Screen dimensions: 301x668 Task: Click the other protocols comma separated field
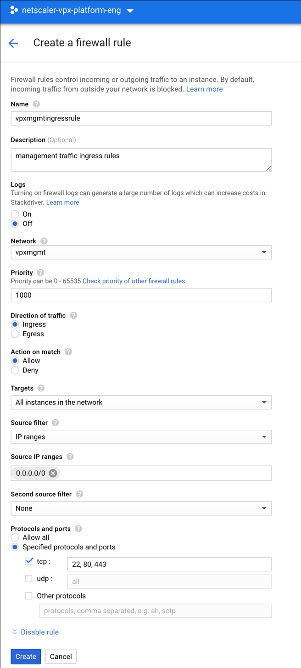click(x=156, y=611)
